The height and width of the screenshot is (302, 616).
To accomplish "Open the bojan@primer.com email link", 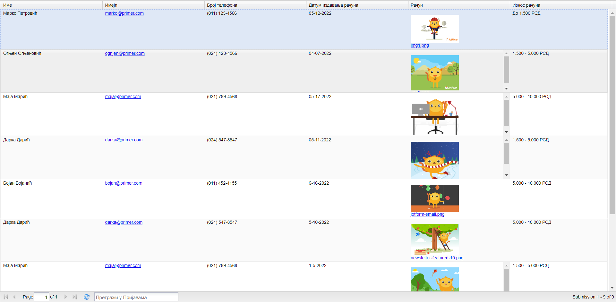I will coord(124,183).
